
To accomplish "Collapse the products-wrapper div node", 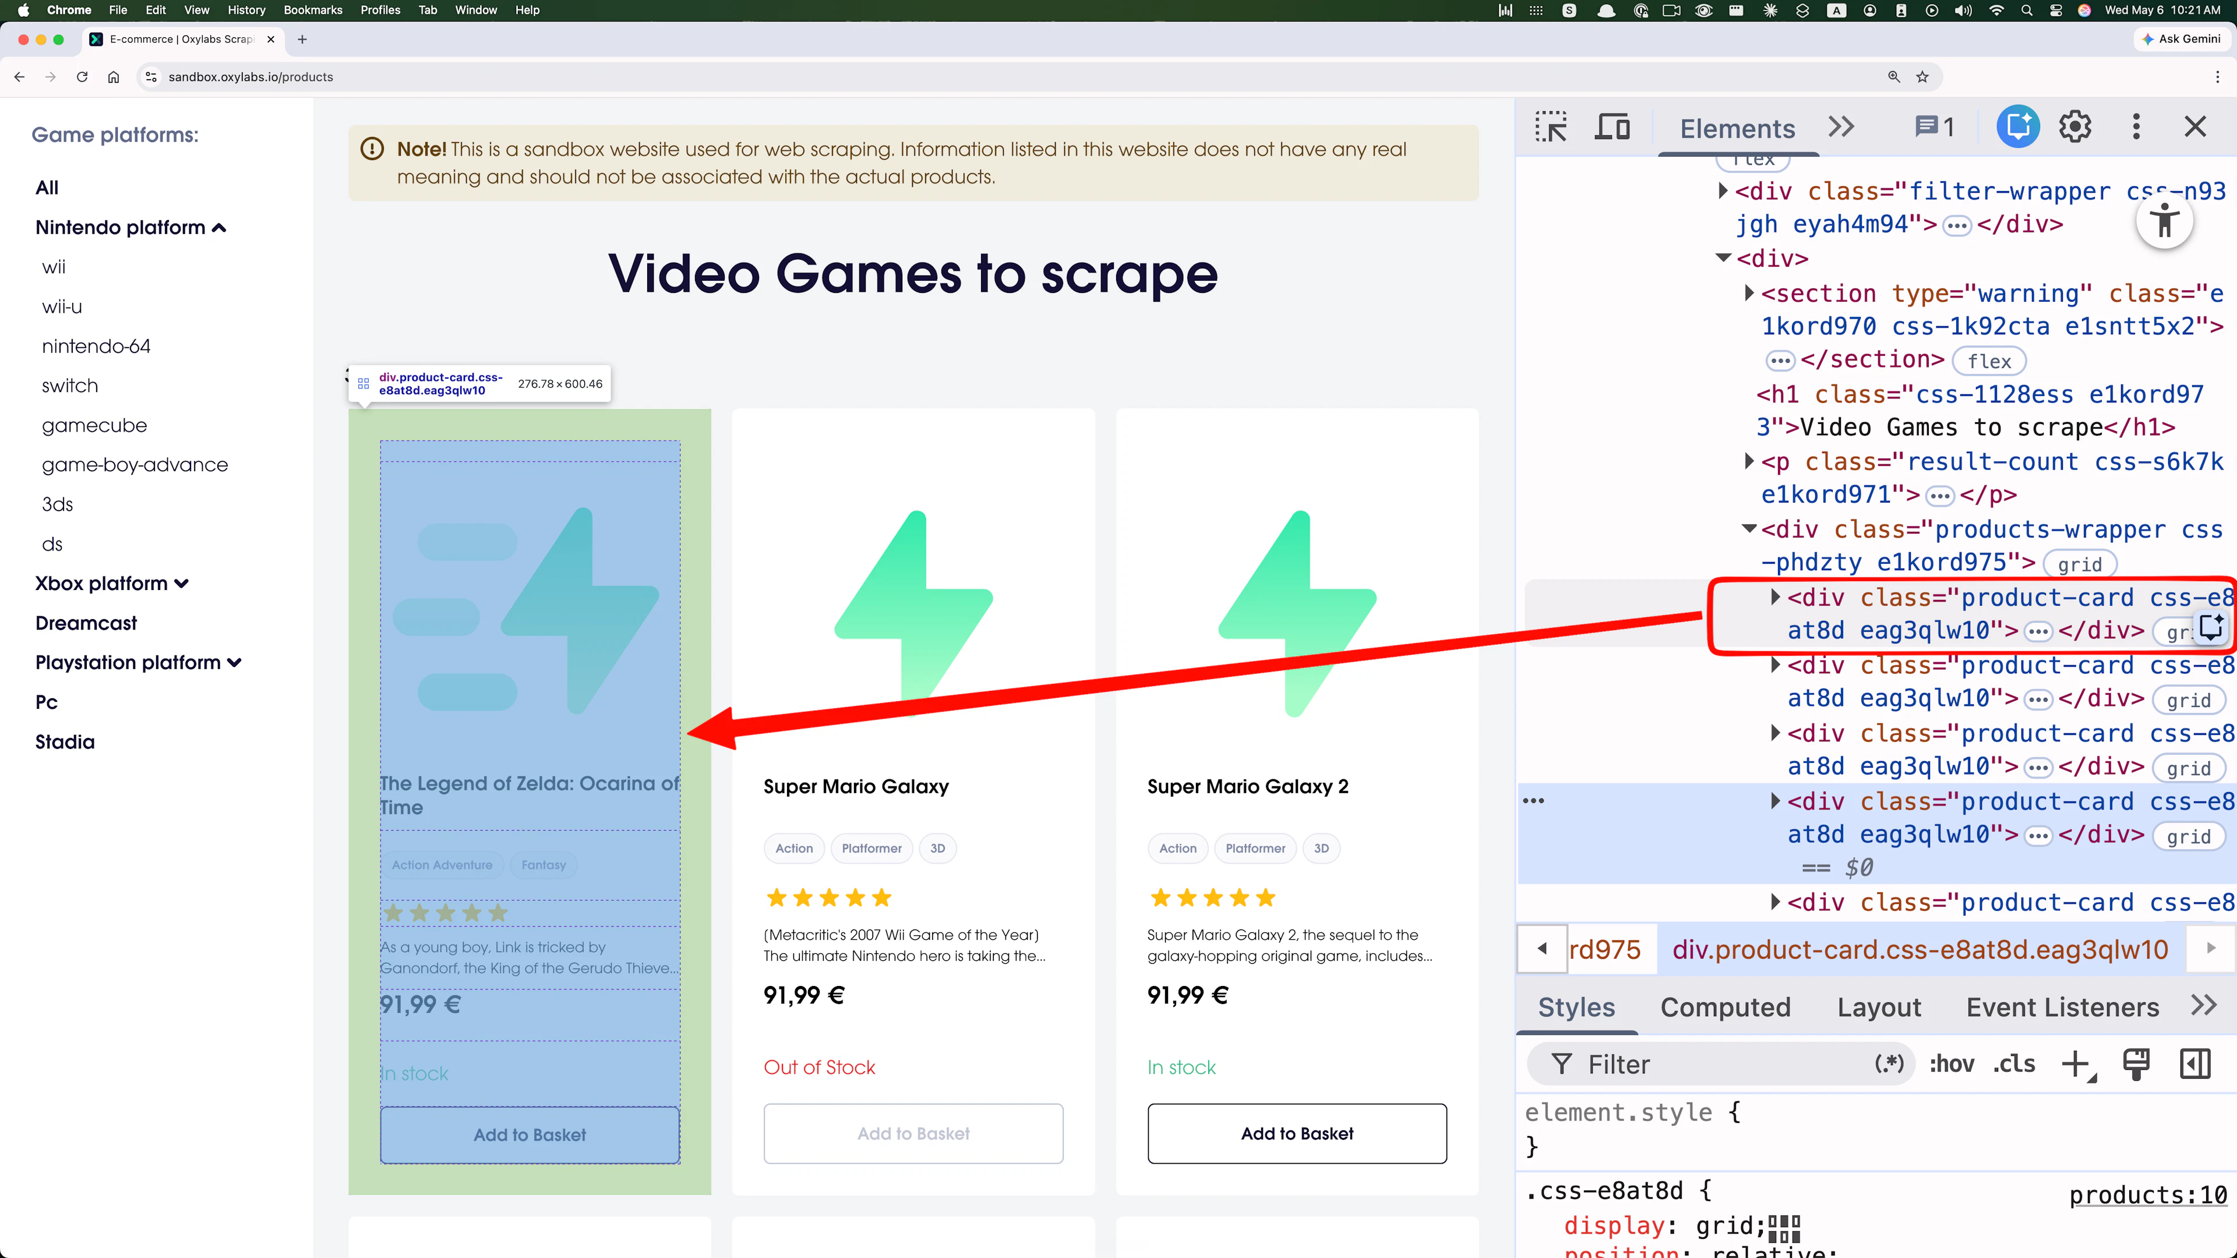I will [x=1750, y=529].
